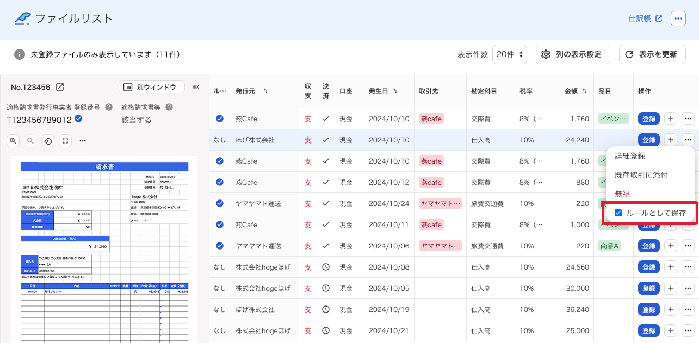The width and height of the screenshot is (699, 343).
Task: Click plus in ヤマヤマト運送 2024/10/06 row
Action: pyautogui.click(x=671, y=246)
